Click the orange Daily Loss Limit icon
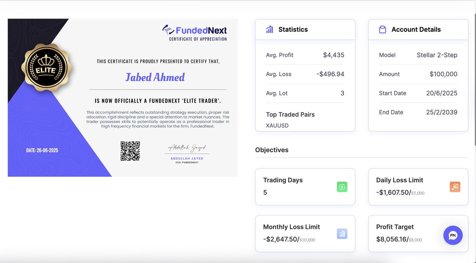The height and width of the screenshot is (263, 476). pyautogui.click(x=455, y=187)
